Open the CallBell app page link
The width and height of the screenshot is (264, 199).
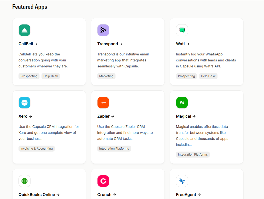[28, 44]
